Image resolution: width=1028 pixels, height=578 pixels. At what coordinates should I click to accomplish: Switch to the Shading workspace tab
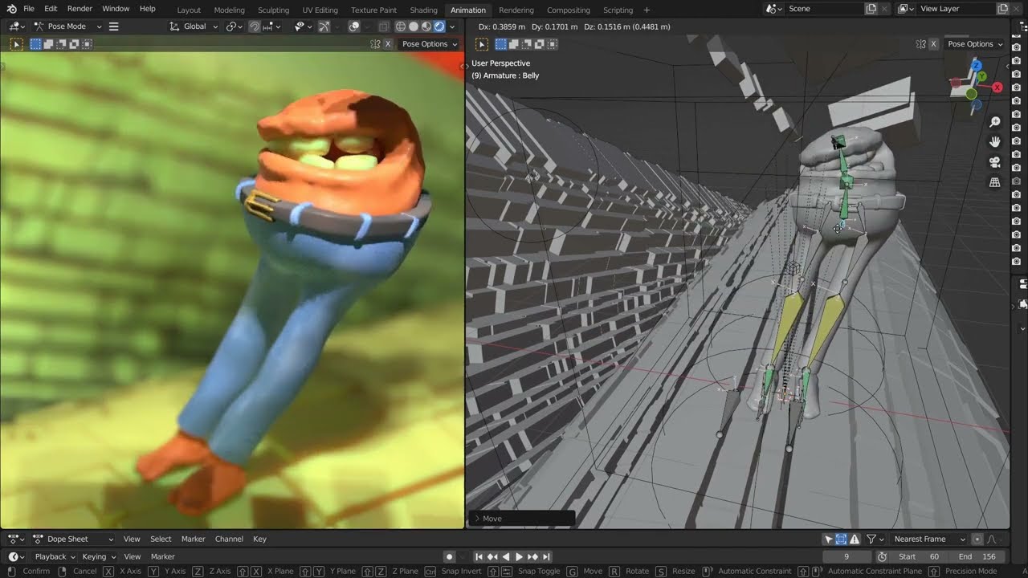(424, 10)
